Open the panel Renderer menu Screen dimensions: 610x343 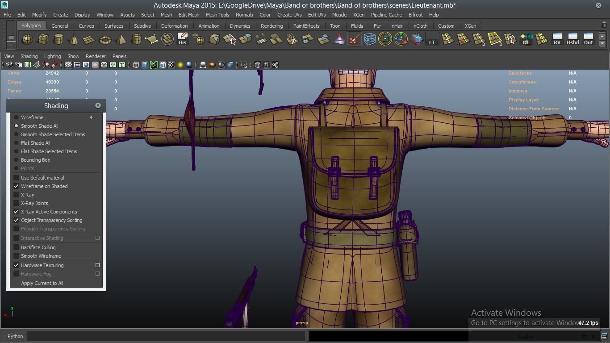coord(96,56)
